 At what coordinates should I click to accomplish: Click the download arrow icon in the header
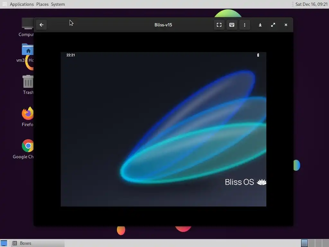[260, 25]
